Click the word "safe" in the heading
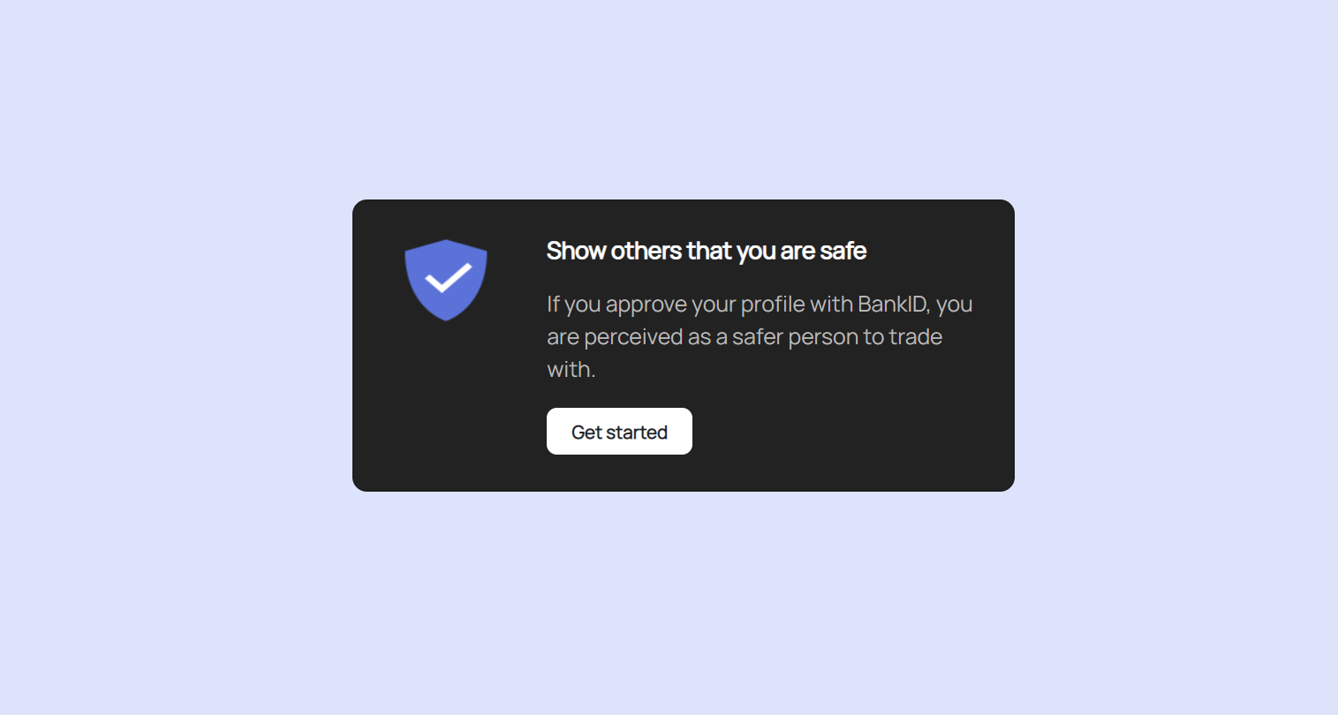Image resolution: width=1338 pixels, height=715 pixels. pyautogui.click(x=843, y=252)
